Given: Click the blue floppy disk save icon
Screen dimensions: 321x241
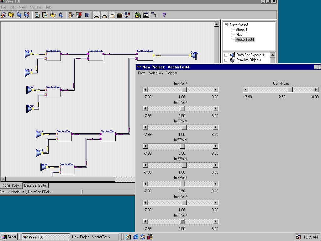Looking at the screenshot, I should 19,15.
